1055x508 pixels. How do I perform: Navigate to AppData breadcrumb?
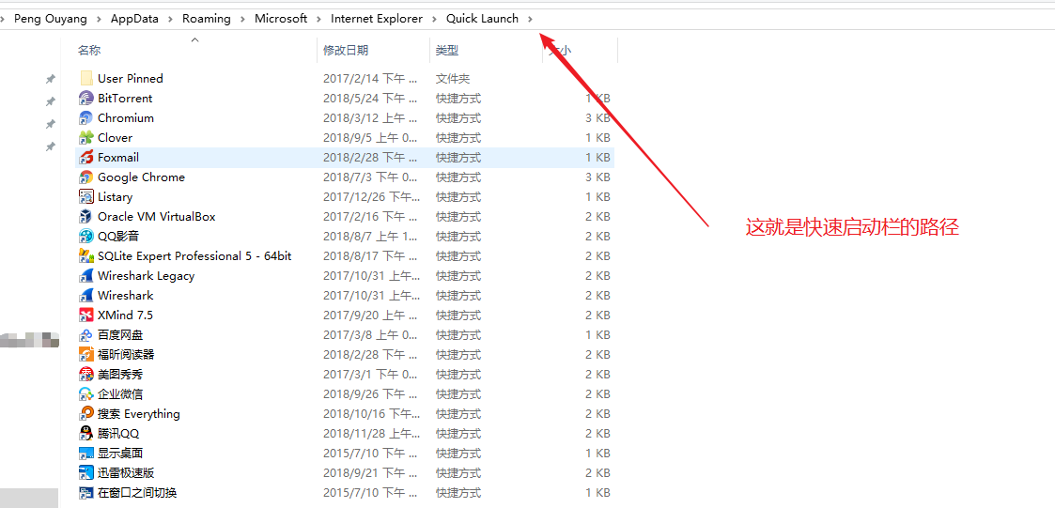(134, 19)
